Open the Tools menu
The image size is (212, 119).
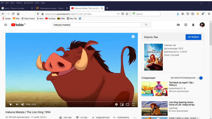37,3
